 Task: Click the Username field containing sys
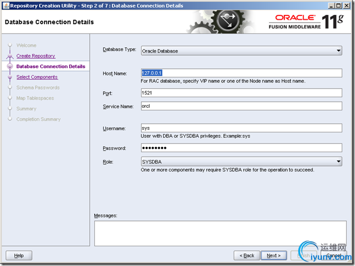click(241, 128)
